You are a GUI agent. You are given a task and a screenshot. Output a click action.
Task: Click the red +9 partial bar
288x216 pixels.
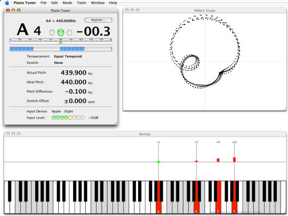click(218, 160)
